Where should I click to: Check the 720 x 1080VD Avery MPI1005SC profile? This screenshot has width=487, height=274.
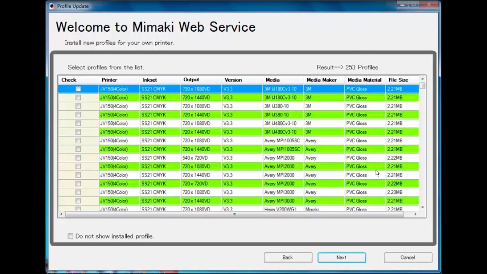point(78,140)
